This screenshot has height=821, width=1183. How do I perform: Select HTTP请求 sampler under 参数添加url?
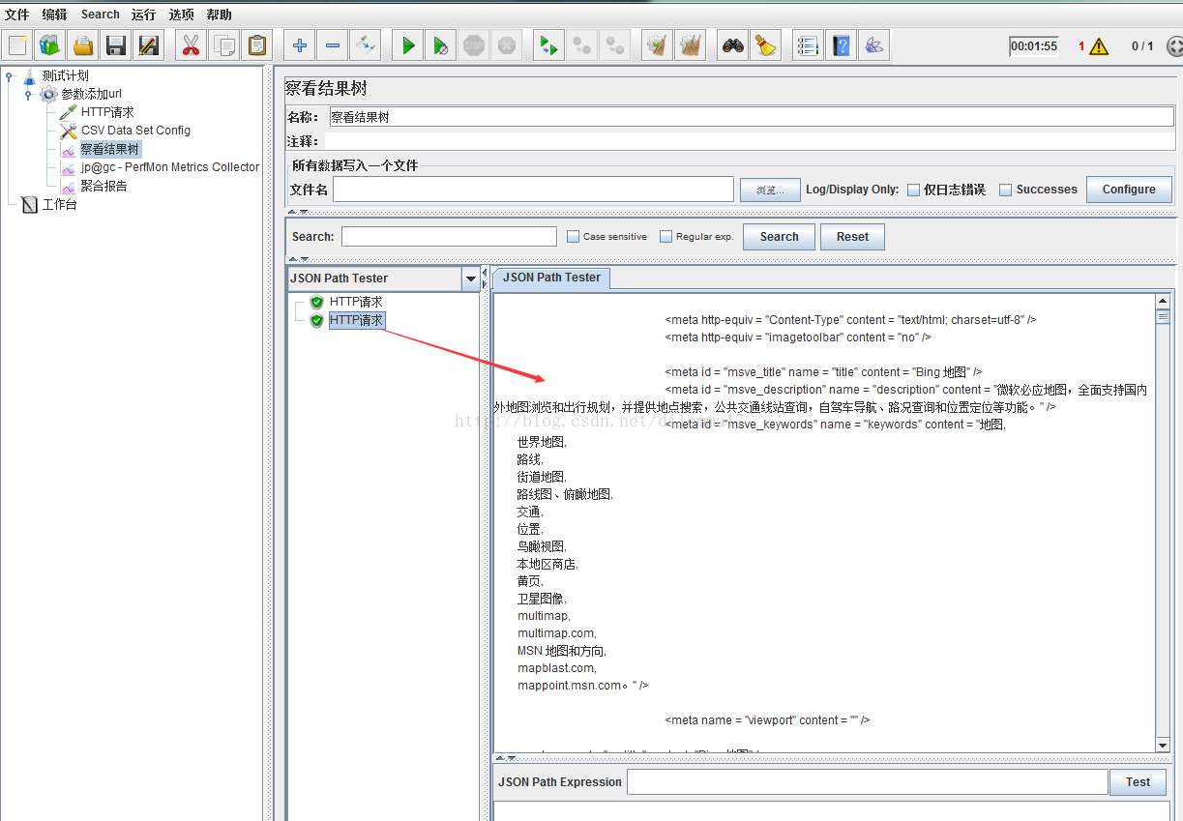pyautogui.click(x=107, y=112)
